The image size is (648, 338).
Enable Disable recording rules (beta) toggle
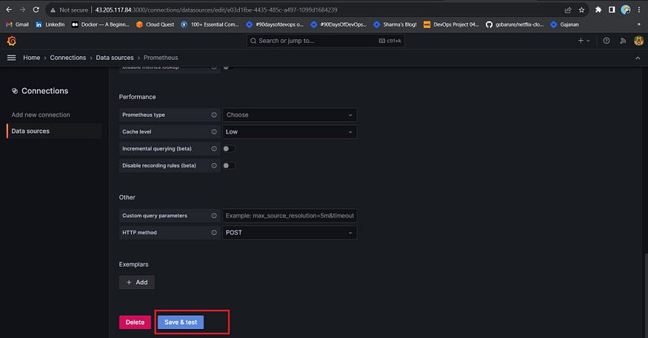click(229, 165)
